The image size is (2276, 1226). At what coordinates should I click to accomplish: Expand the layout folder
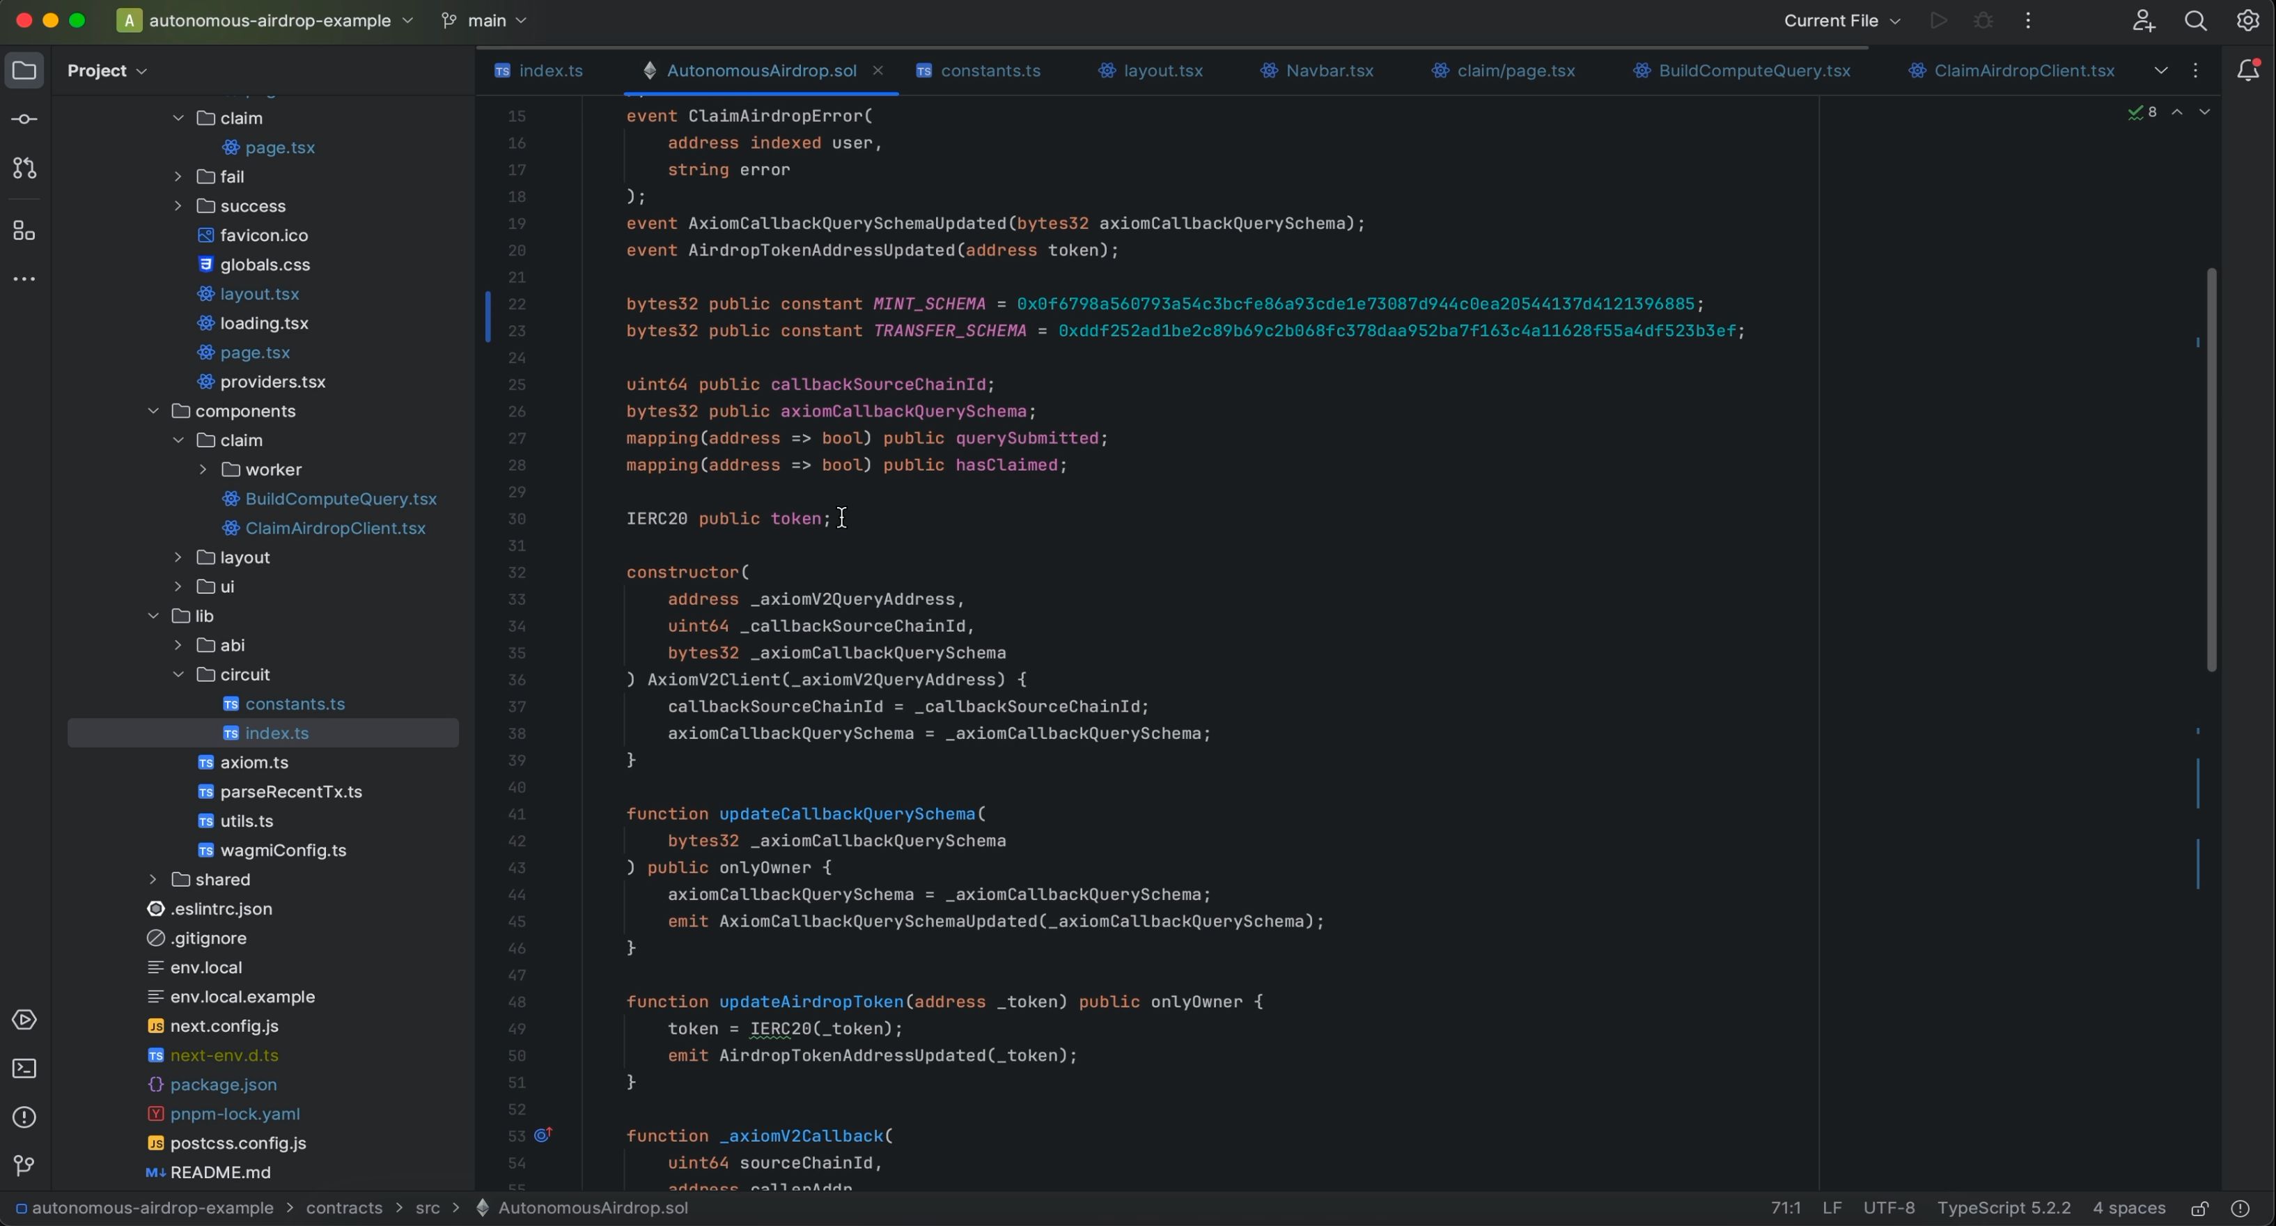point(178,558)
